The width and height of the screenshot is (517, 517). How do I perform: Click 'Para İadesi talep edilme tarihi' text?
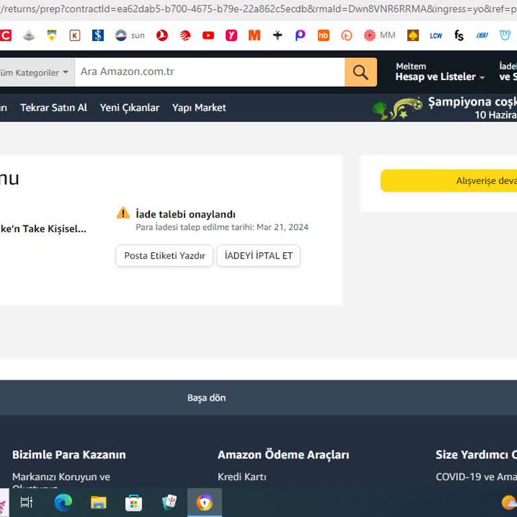[222, 227]
